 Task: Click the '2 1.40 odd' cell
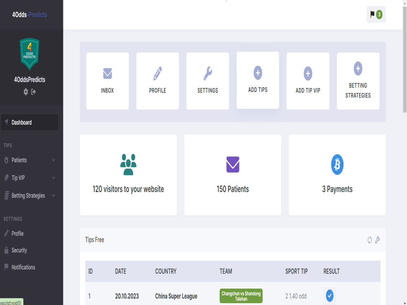[x=296, y=296]
